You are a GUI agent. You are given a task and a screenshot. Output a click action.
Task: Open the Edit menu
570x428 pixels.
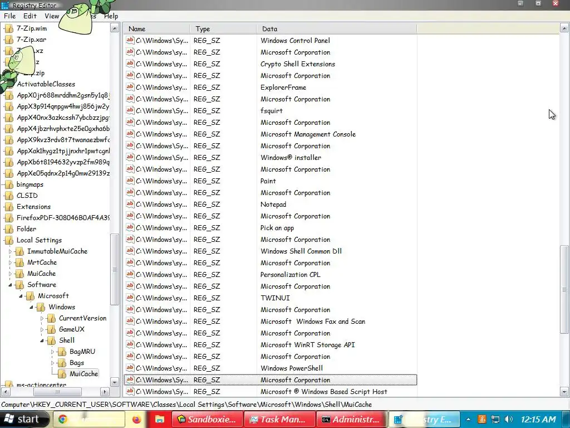(x=30, y=16)
